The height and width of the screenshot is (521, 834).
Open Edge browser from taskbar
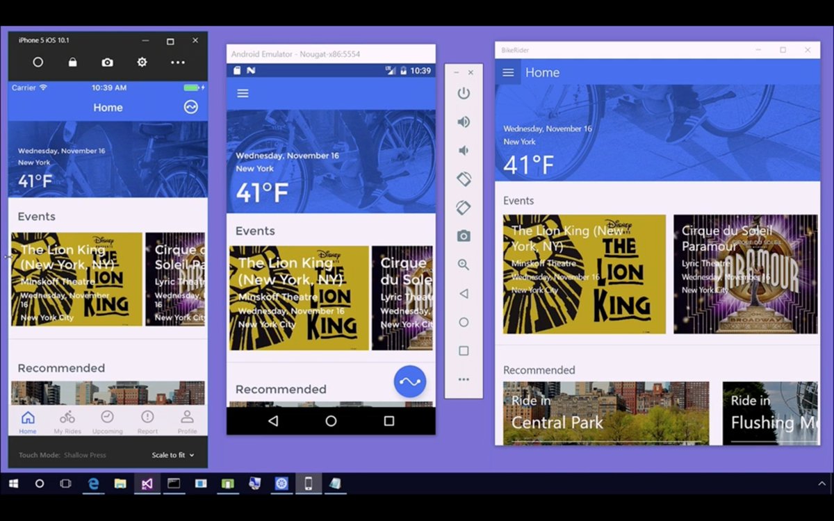click(x=93, y=483)
